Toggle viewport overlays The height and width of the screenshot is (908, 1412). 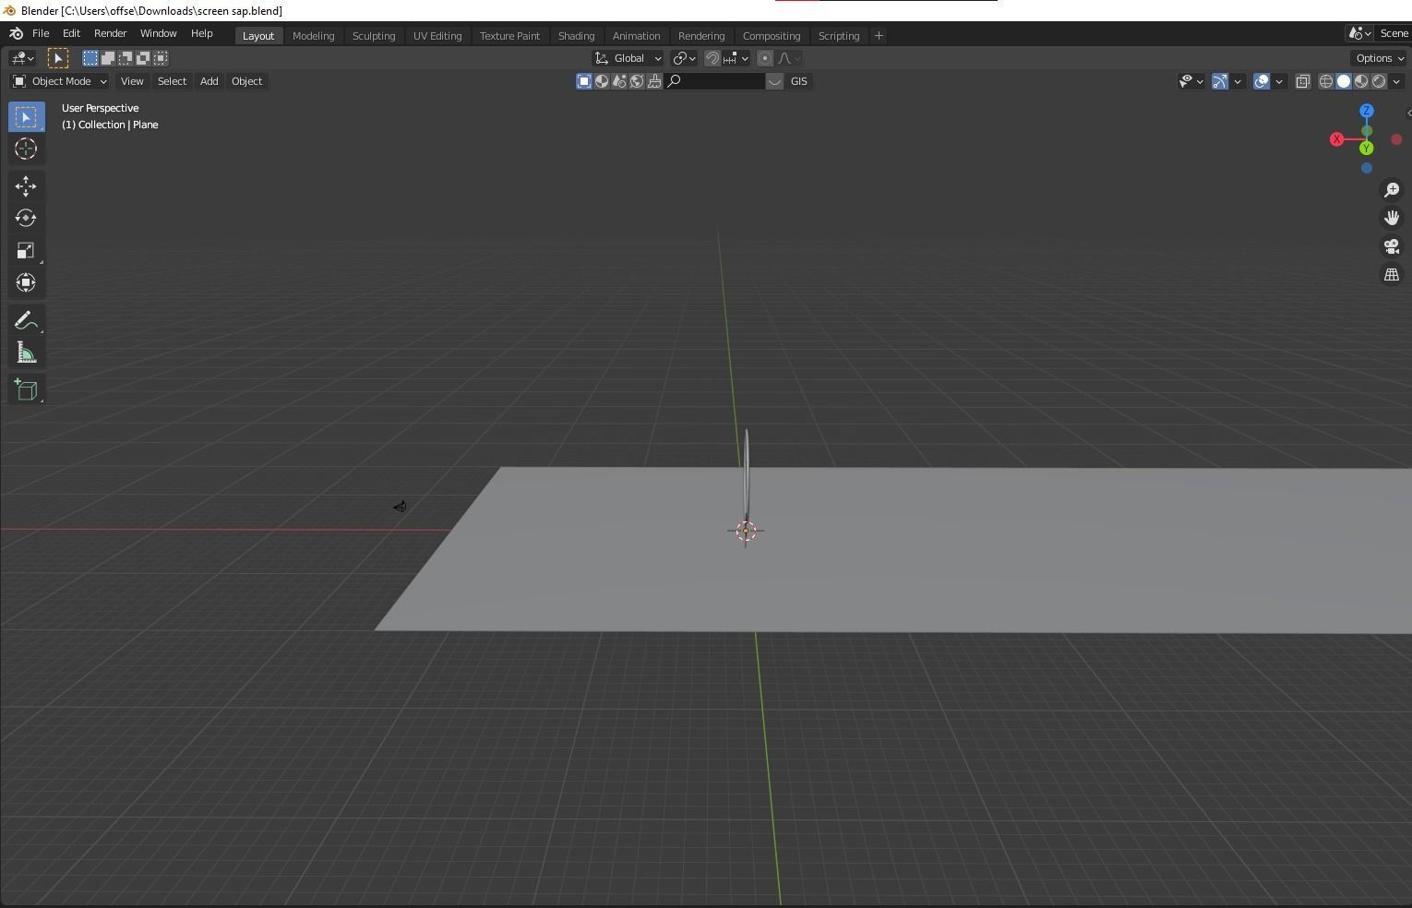1262,81
